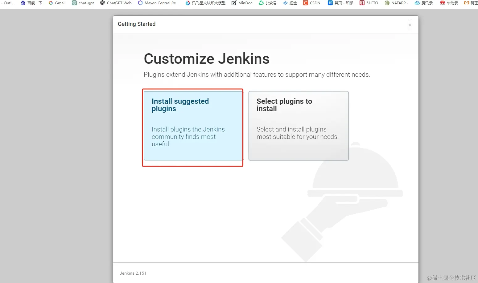The width and height of the screenshot is (478, 283).
Task: Click the Customize Jenkins heading
Action: coord(207,59)
